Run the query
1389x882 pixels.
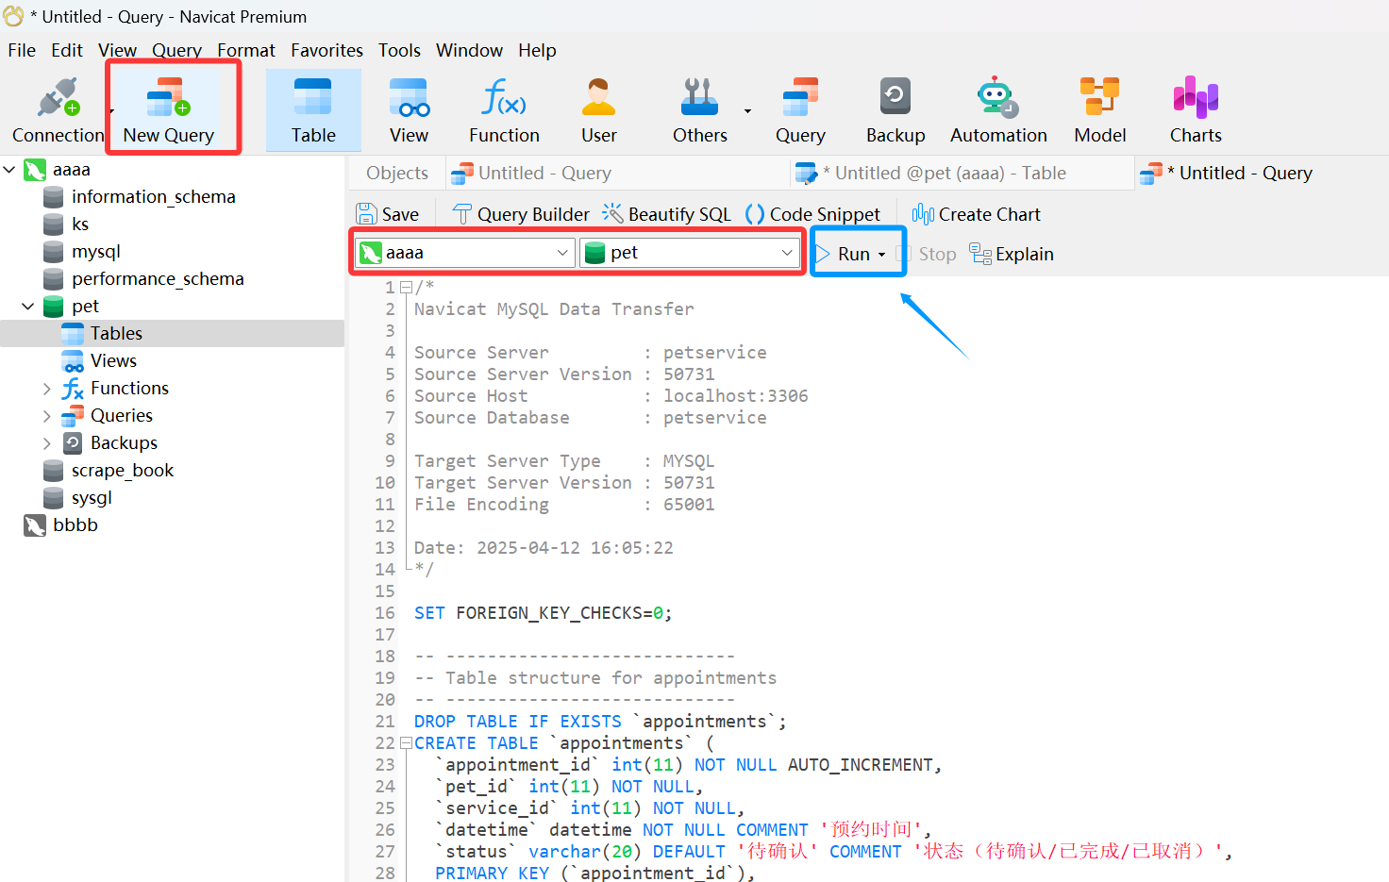click(x=843, y=254)
